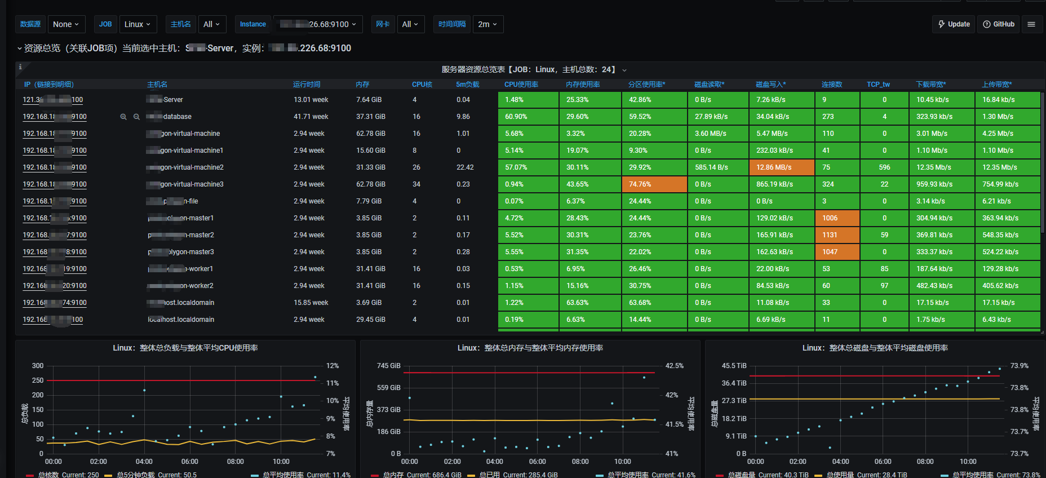Open the 整体总内存 chart panel title menu

point(530,348)
